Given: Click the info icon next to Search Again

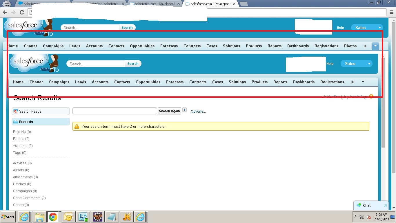Looking at the screenshot, I should click(x=185, y=110).
